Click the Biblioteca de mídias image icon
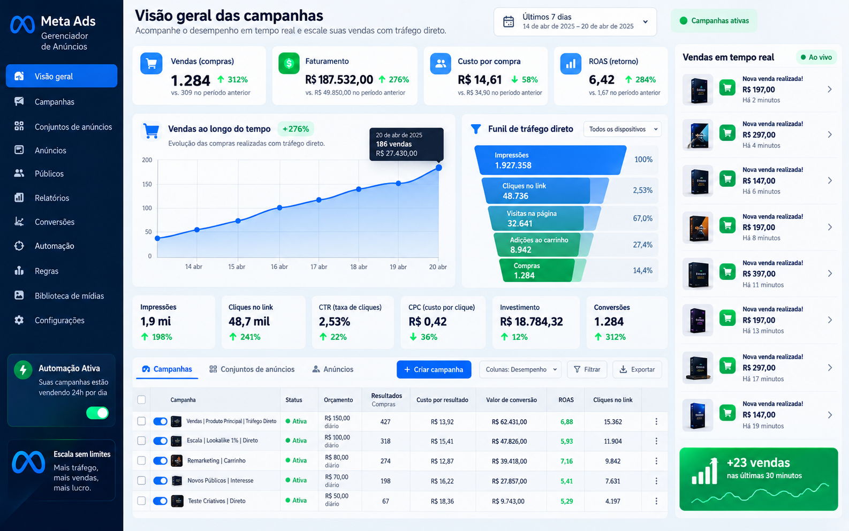 [x=19, y=295]
